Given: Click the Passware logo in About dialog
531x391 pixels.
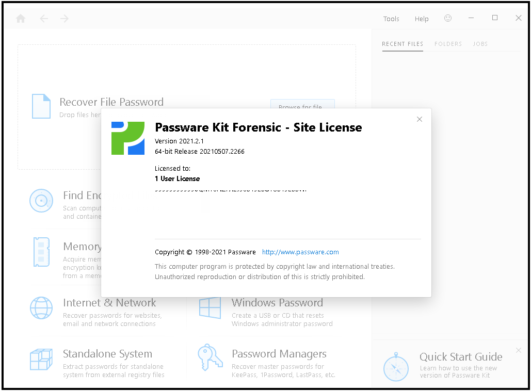Looking at the screenshot, I should [128, 138].
